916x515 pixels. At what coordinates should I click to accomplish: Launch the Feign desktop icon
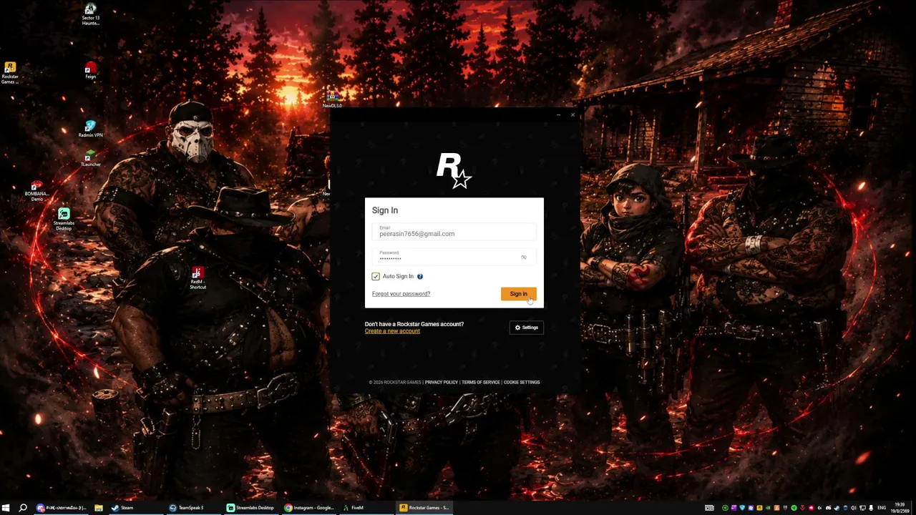[90, 71]
